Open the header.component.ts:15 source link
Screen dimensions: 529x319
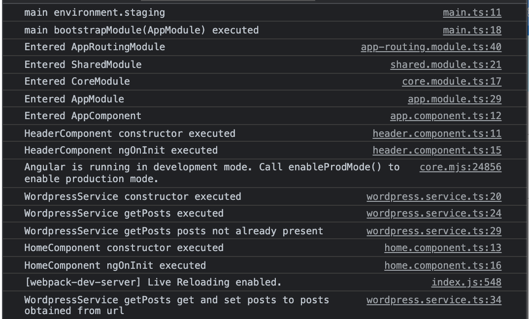pyautogui.click(x=437, y=151)
